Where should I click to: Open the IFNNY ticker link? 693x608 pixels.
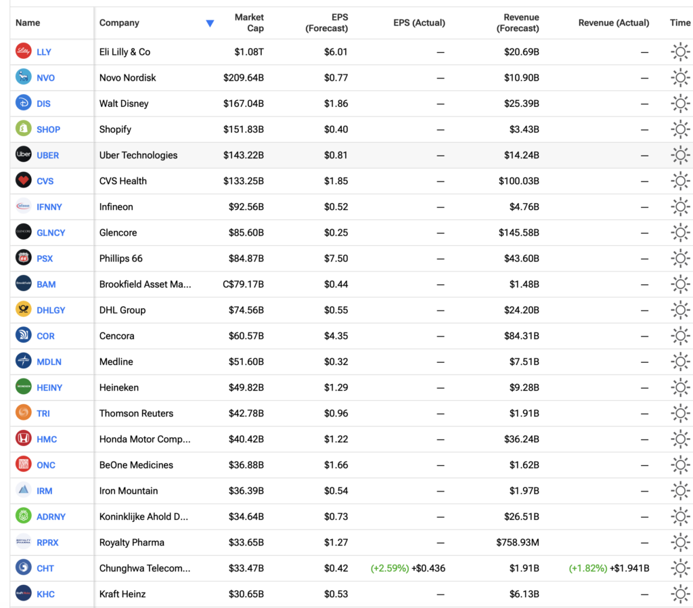tap(49, 207)
